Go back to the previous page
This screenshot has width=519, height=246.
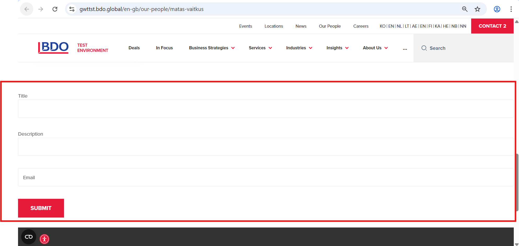pos(27,9)
